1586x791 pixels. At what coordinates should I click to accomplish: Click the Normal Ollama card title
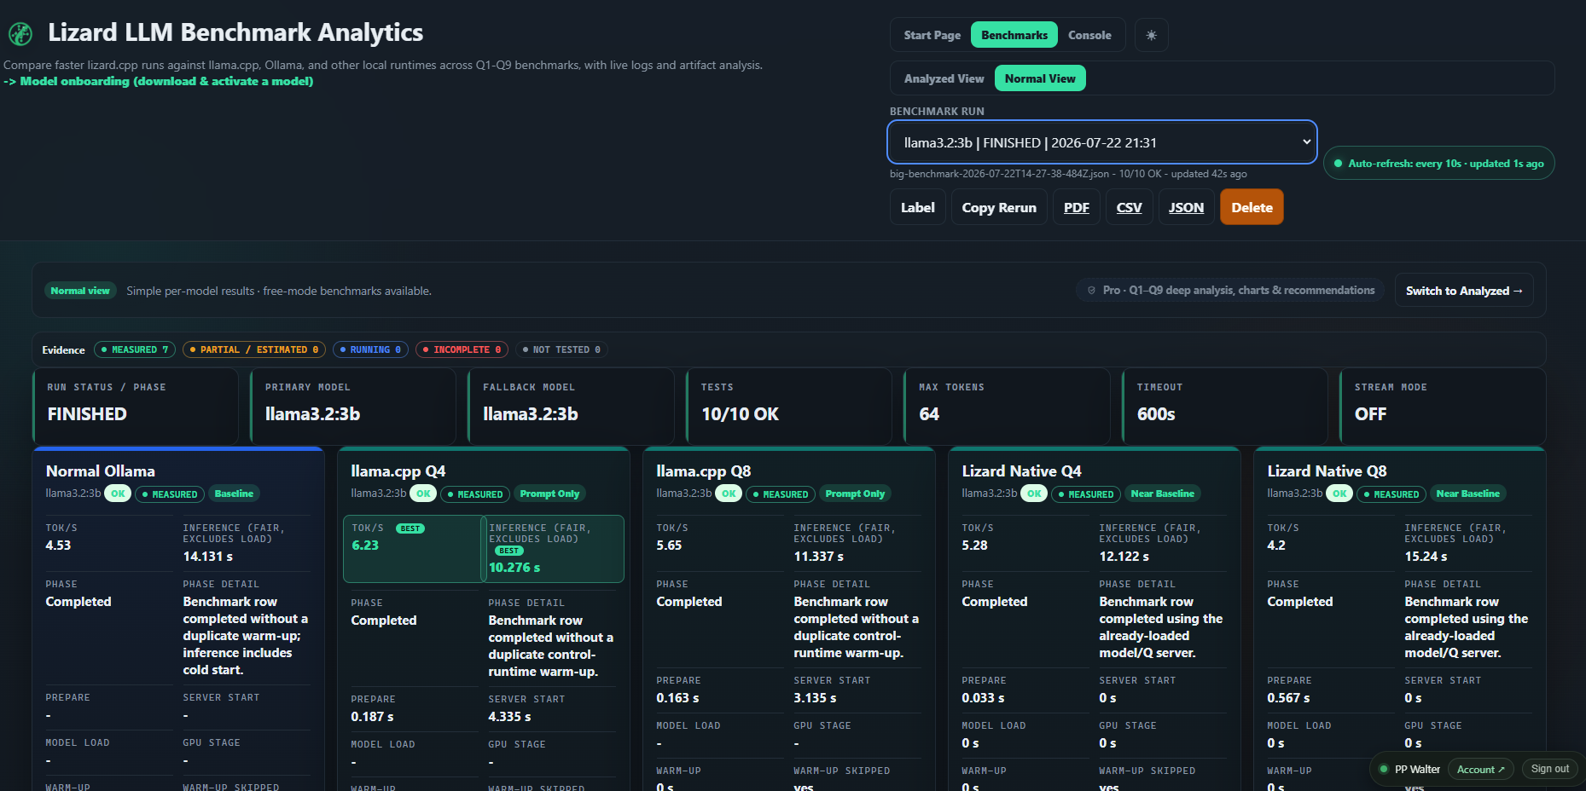click(x=101, y=471)
